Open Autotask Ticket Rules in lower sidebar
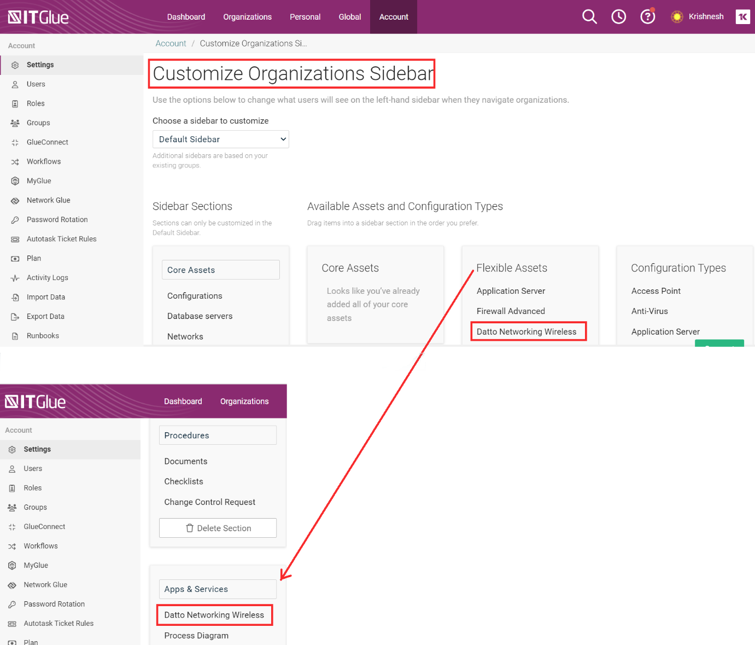 [58, 624]
